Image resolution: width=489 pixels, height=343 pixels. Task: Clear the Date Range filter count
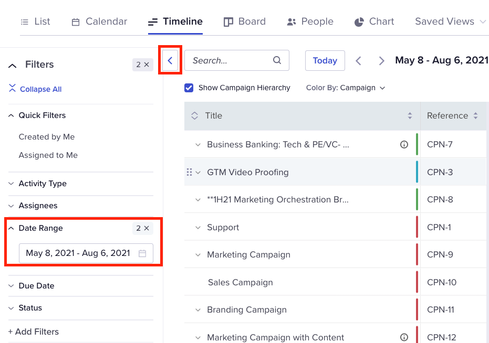click(x=143, y=228)
